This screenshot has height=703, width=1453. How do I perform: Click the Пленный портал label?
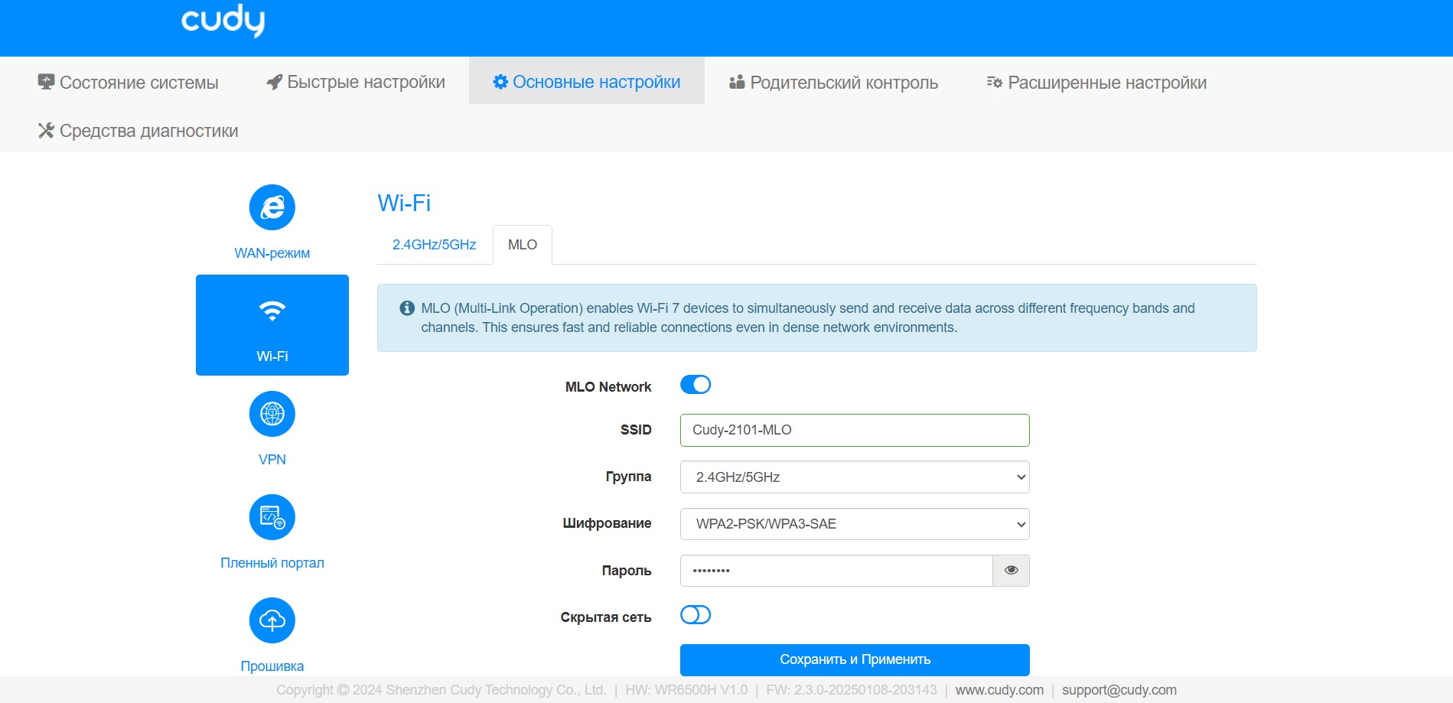point(272,563)
